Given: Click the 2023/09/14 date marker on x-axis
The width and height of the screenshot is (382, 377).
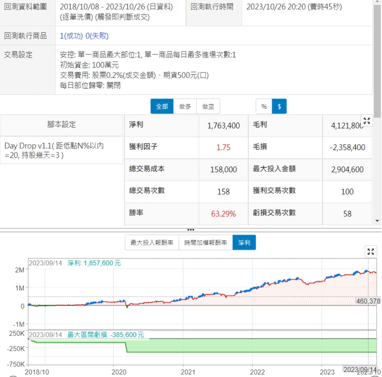Looking at the screenshot, I should tap(360, 369).
